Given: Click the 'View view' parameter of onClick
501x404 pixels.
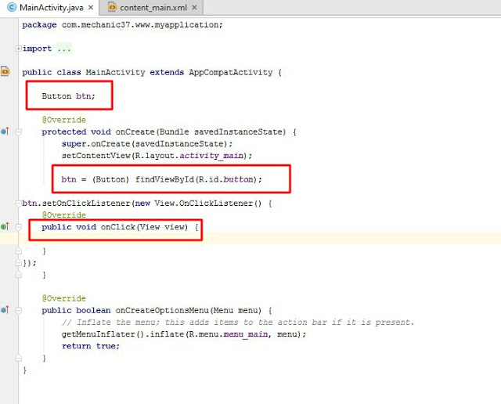Looking at the screenshot, I should (x=162, y=227).
